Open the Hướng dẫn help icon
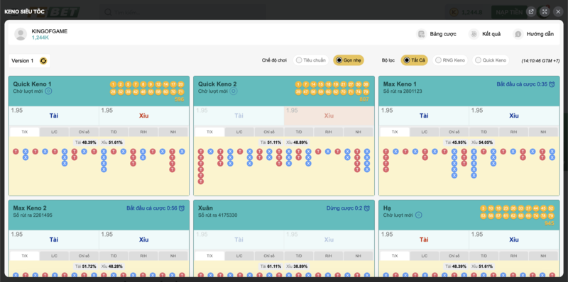Screen dimensions: 568x282 click(518, 34)
